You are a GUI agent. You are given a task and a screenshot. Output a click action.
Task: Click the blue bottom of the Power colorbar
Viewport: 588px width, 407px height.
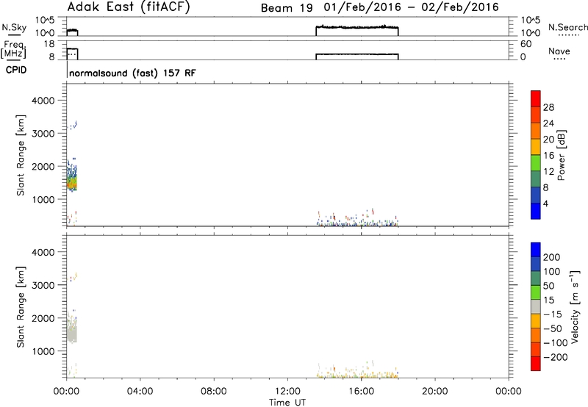tap(536, 211)
